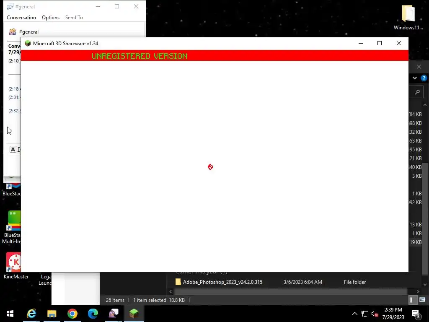Viewport: 429px width, 322px height.
Task: Select the Adobe_Photoshop_2023_v24.2.0.315 folder
Action: tap(222, 282)
